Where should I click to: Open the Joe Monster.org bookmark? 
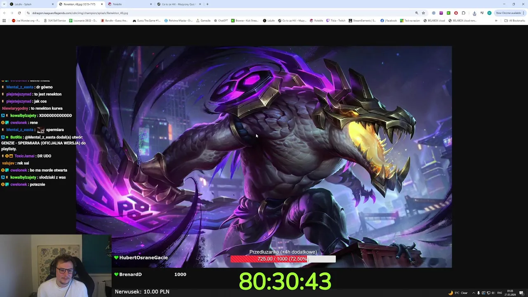(x=26, y=20)
